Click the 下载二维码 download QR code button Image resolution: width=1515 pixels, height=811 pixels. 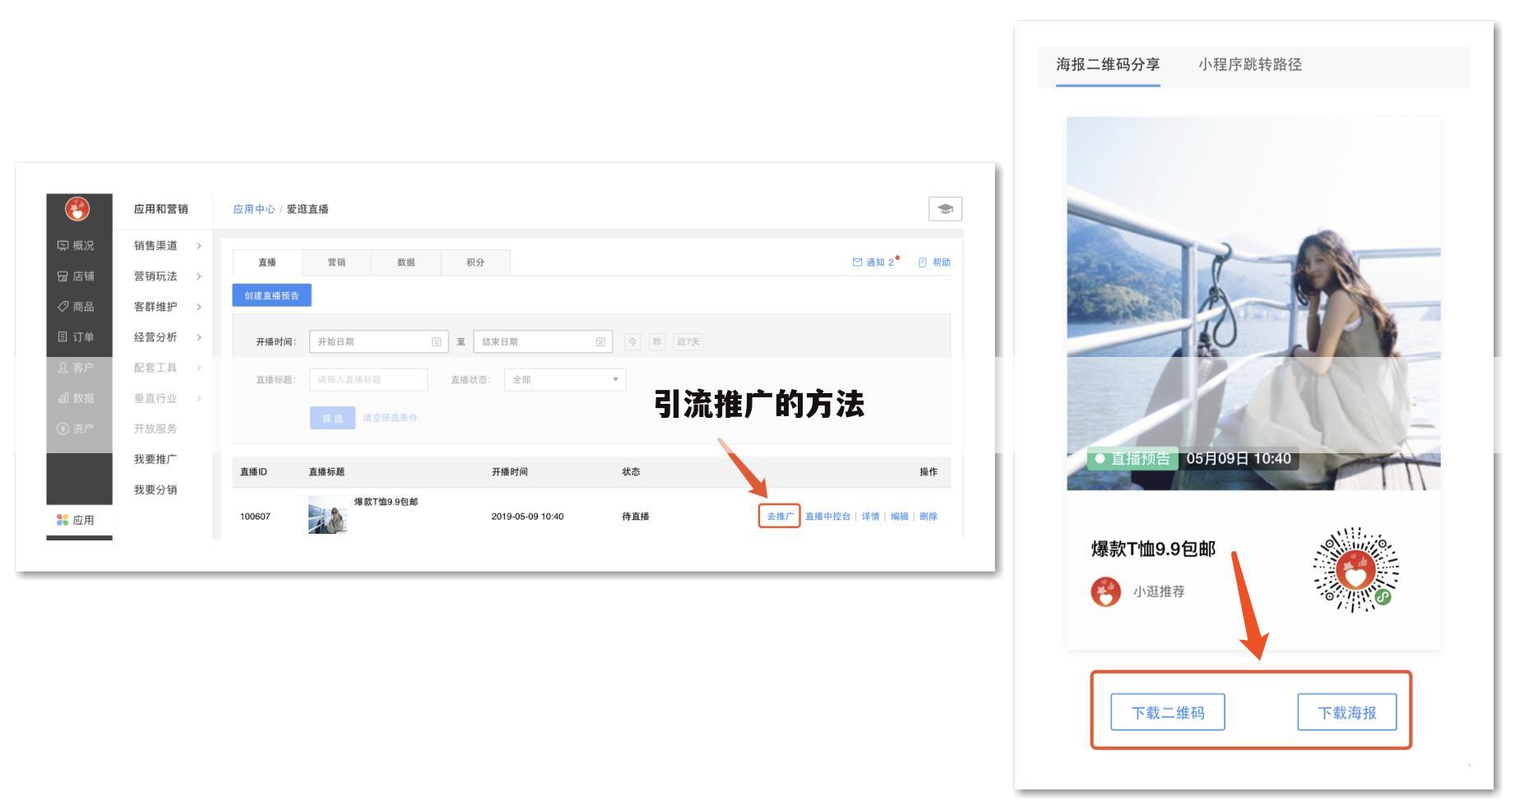coord(1169,712)
